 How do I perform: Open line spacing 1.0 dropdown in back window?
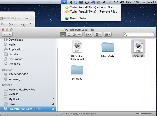(x=19, y=18)
